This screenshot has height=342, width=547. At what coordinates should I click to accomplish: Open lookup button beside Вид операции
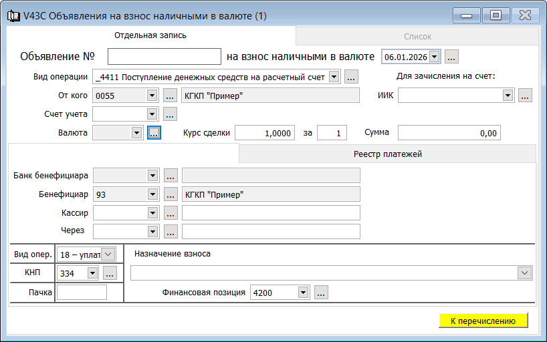click(352, 77)
